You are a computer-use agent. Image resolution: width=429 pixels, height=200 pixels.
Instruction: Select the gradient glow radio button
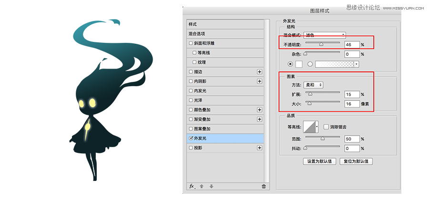[310, 64]
